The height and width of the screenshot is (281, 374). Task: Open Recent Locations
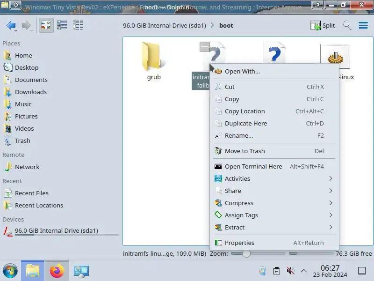(39, 206)
